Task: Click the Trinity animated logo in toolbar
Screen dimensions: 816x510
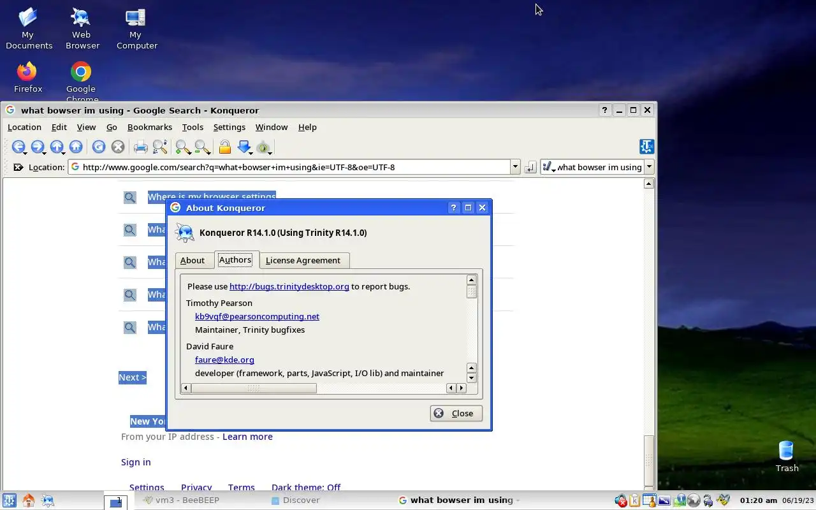Action: (x=646, y=147)
